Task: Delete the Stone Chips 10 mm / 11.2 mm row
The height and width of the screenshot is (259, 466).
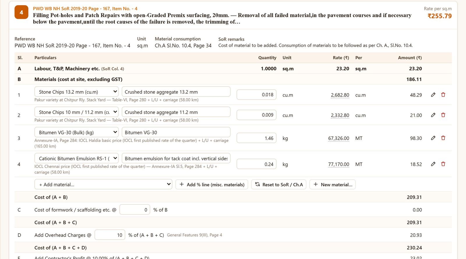Action: tap(443, 115)
